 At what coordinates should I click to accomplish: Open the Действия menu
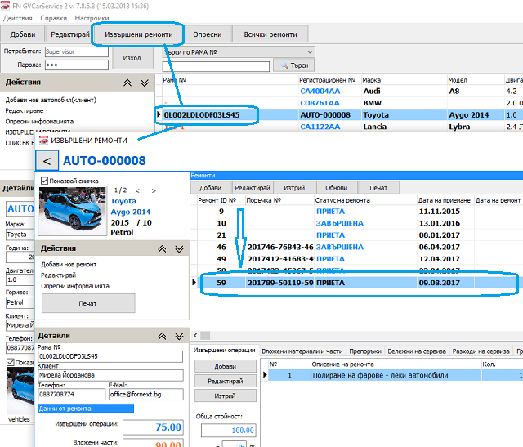coord(18,18)
